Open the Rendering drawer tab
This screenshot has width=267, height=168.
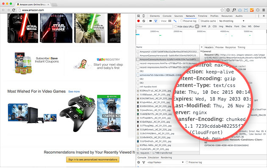point(166,157)
